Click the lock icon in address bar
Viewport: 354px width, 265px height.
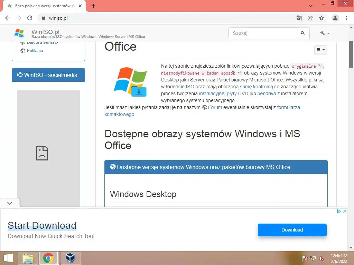point(44,18)
